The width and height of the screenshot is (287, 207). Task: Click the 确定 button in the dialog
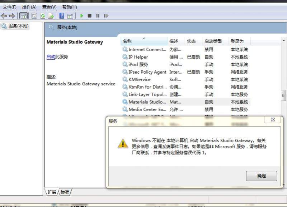262,176
